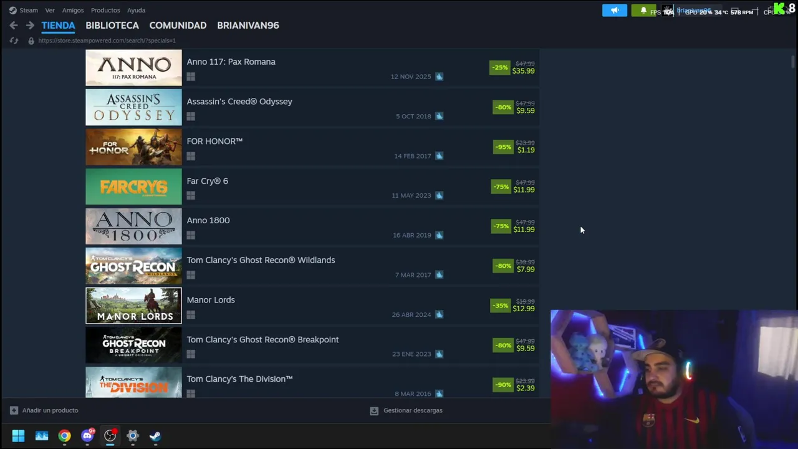Open the Ver menu

[x=50, y=10]
